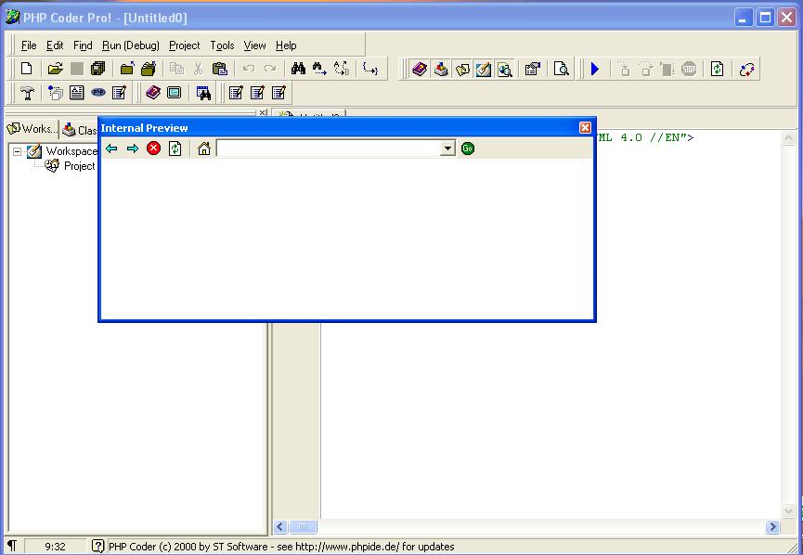The width and height of the screenshot is (803, 555).
Task: Click the notepad with pencil icon in top toolbar
Action: click(484, 69)
